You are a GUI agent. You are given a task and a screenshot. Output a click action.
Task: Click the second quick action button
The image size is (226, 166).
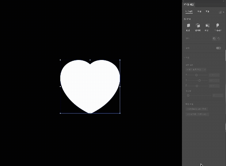(x=197, y=114)
